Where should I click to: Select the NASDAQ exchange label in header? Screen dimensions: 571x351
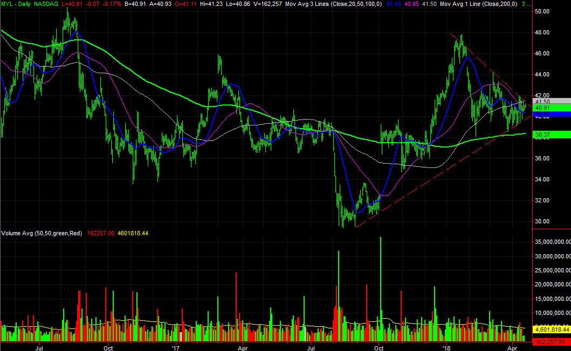[x=46, y=4]
